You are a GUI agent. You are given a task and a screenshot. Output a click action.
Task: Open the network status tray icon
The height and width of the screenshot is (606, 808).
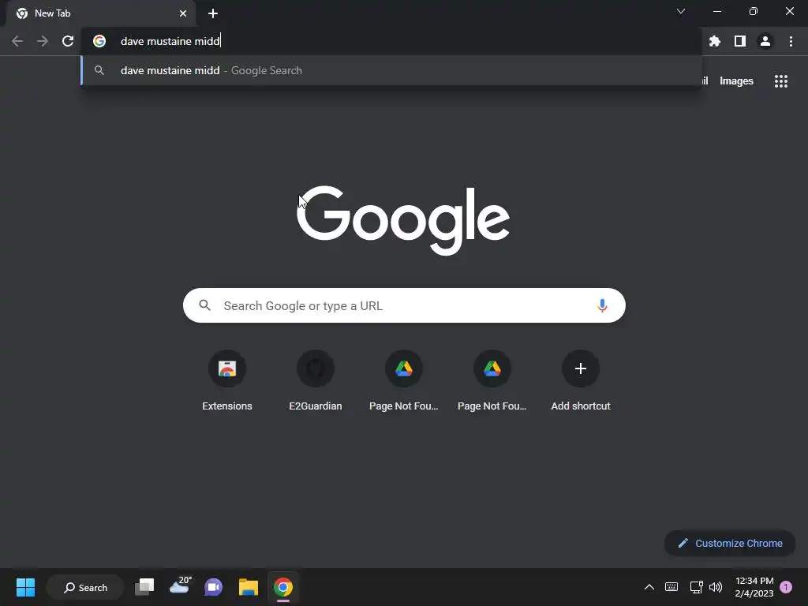(x=696, y=587)
